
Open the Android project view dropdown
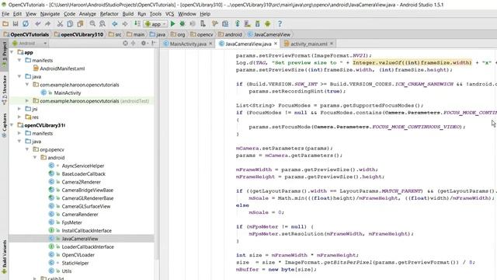pos(30,44)
